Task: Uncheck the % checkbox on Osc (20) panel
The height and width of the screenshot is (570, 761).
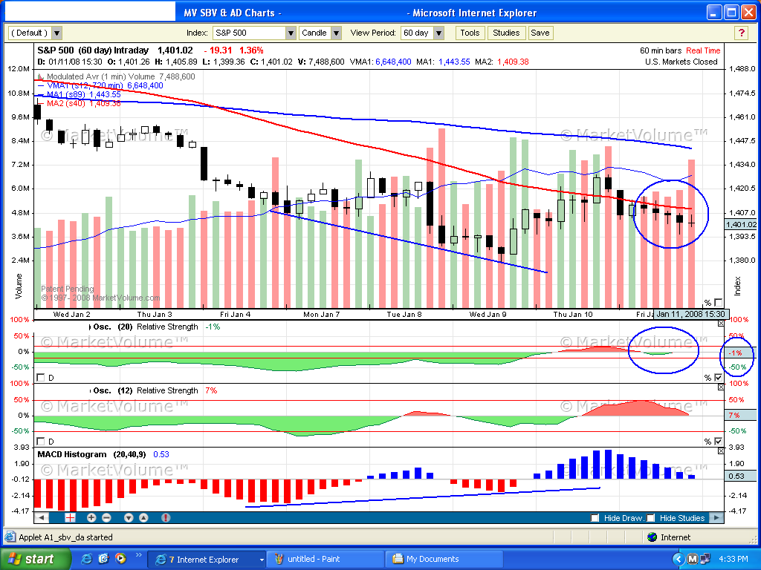Action: tap(719, 377)
